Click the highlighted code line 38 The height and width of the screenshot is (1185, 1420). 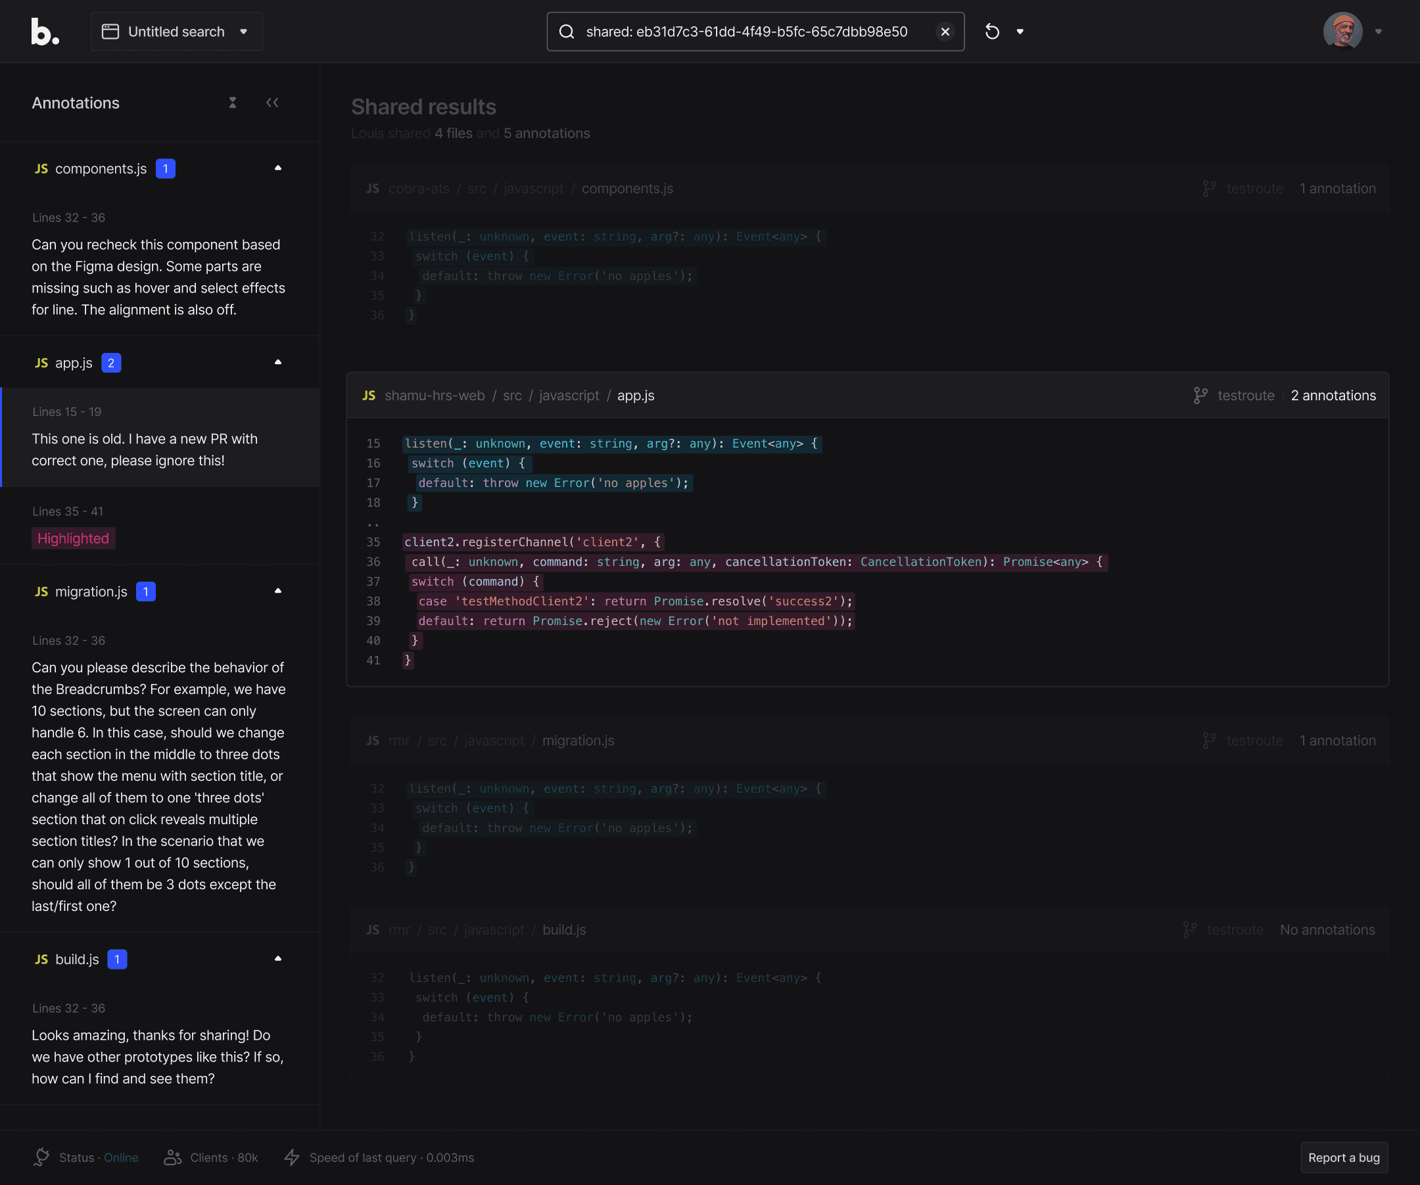click(x=635, y=601)
